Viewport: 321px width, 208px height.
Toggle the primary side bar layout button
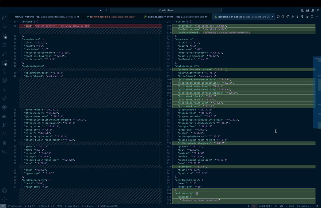pyautogui.click(x=303, y=10)
